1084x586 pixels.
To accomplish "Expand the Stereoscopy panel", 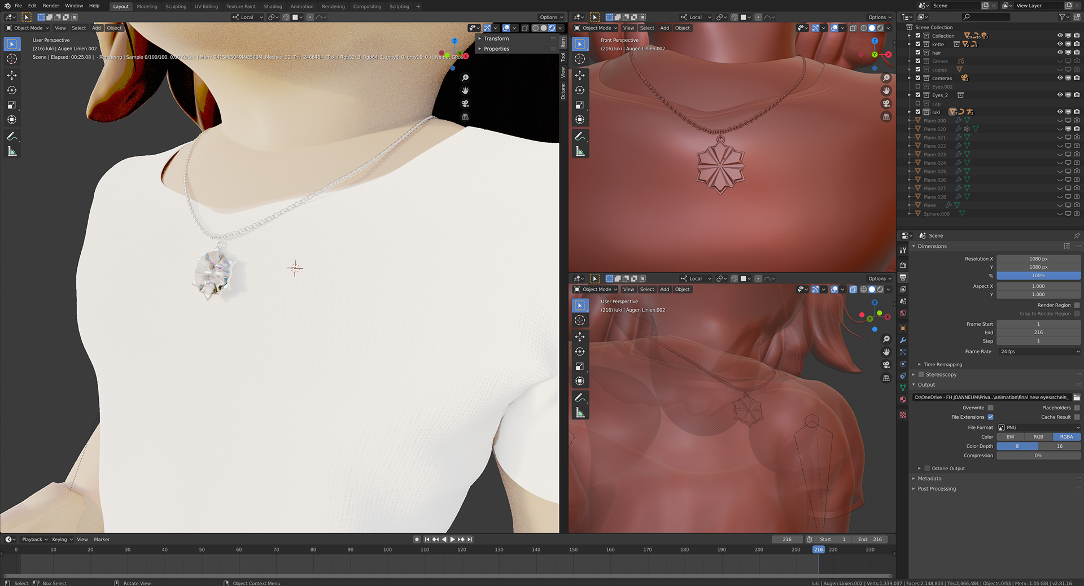I will (x=913, y=375).
